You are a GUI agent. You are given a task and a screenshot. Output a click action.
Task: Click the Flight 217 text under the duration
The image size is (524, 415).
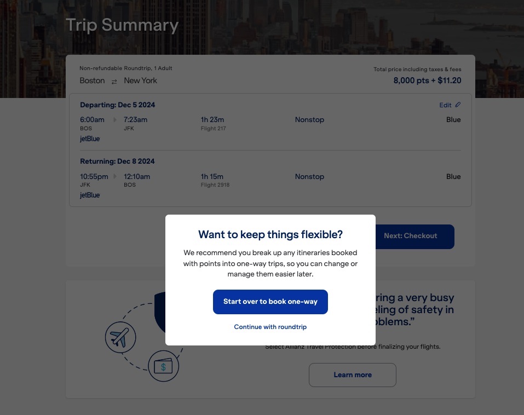click(213, 128)
